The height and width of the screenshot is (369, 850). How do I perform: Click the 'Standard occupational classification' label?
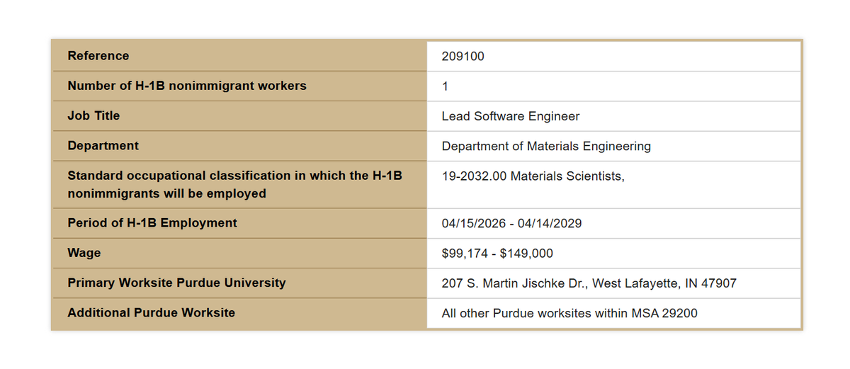[x=235, y=184]
